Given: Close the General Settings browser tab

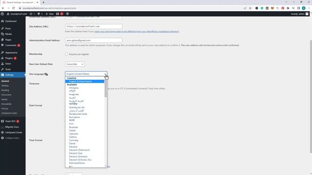Looking at the screenshot, I should [37, 2].
